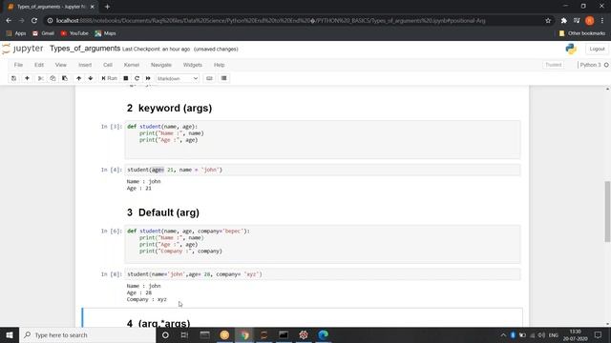Open the Help menu
This screenshot has height=343, width=611.
(x=219, y=65)
